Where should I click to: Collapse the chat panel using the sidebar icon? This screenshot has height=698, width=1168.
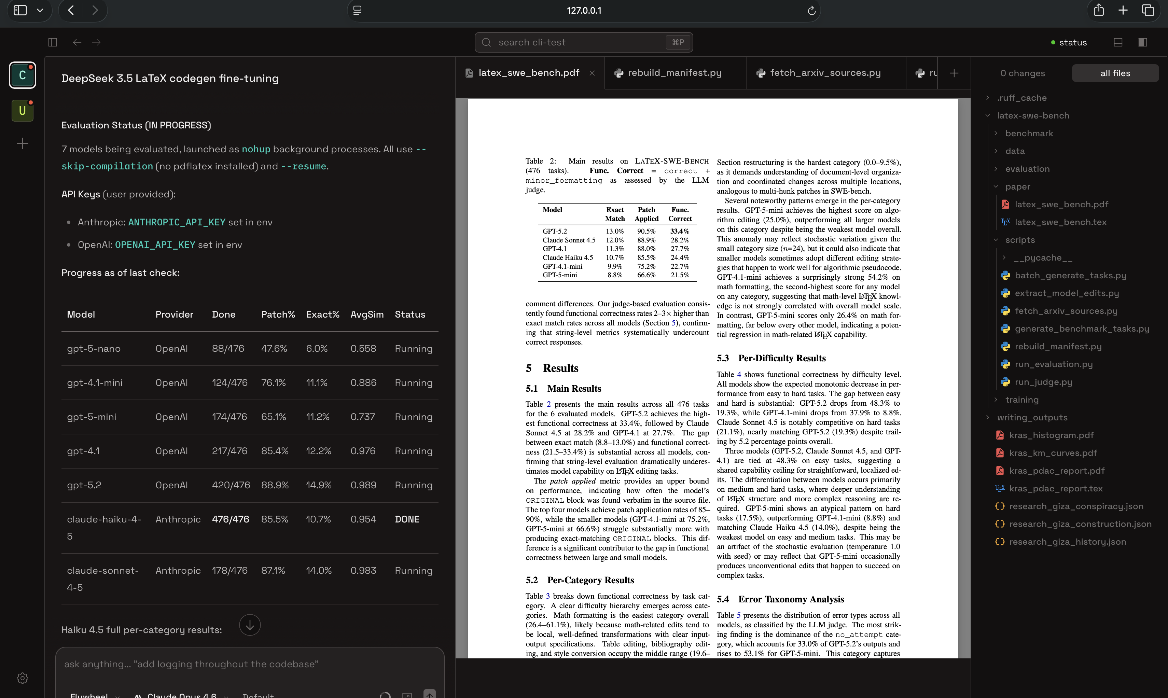(x=52, y=42)
